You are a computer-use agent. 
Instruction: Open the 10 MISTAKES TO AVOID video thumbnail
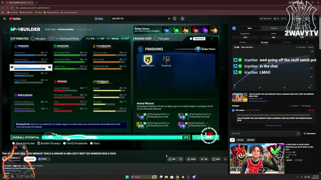coord(257,158)
